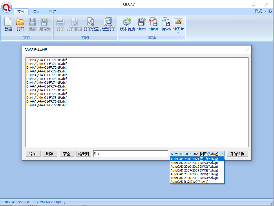Switch to the 三维 ribbon tab
Viewport: 274px width, 206px height.
pos(52,12)
